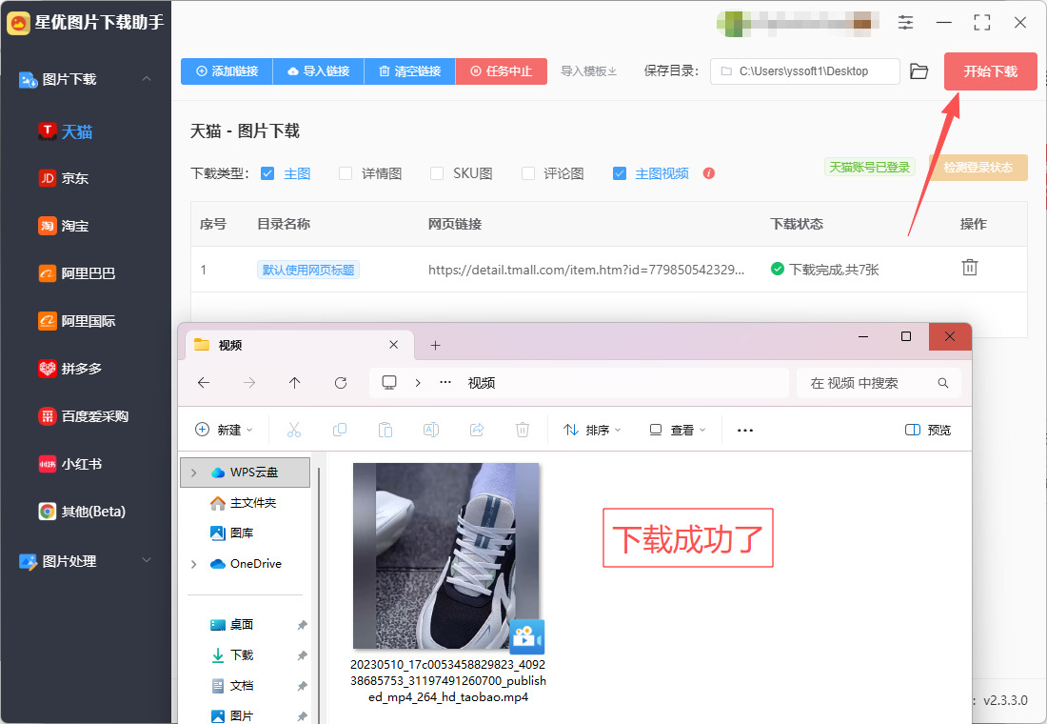Select 桌面 in Explorer navigation pane
1047x724 pixels.
[x=241, y=625]
